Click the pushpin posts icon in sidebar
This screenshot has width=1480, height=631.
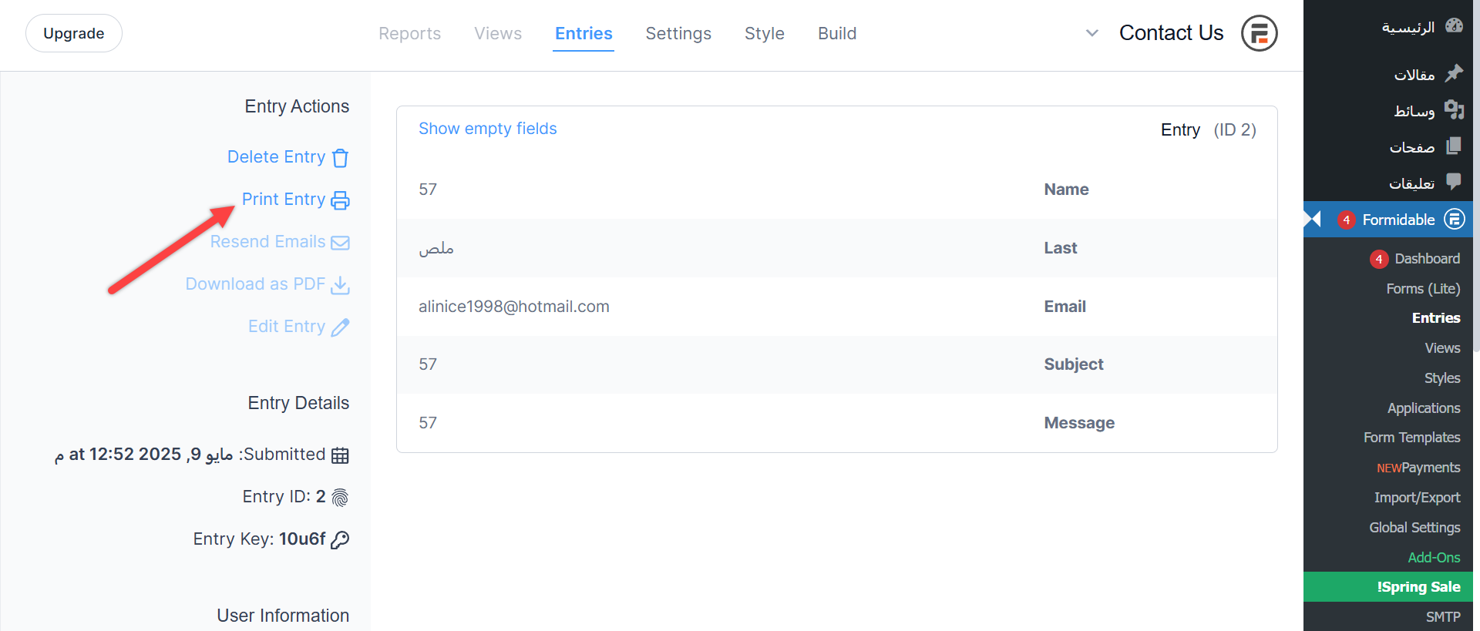(x=1454, y=74)
